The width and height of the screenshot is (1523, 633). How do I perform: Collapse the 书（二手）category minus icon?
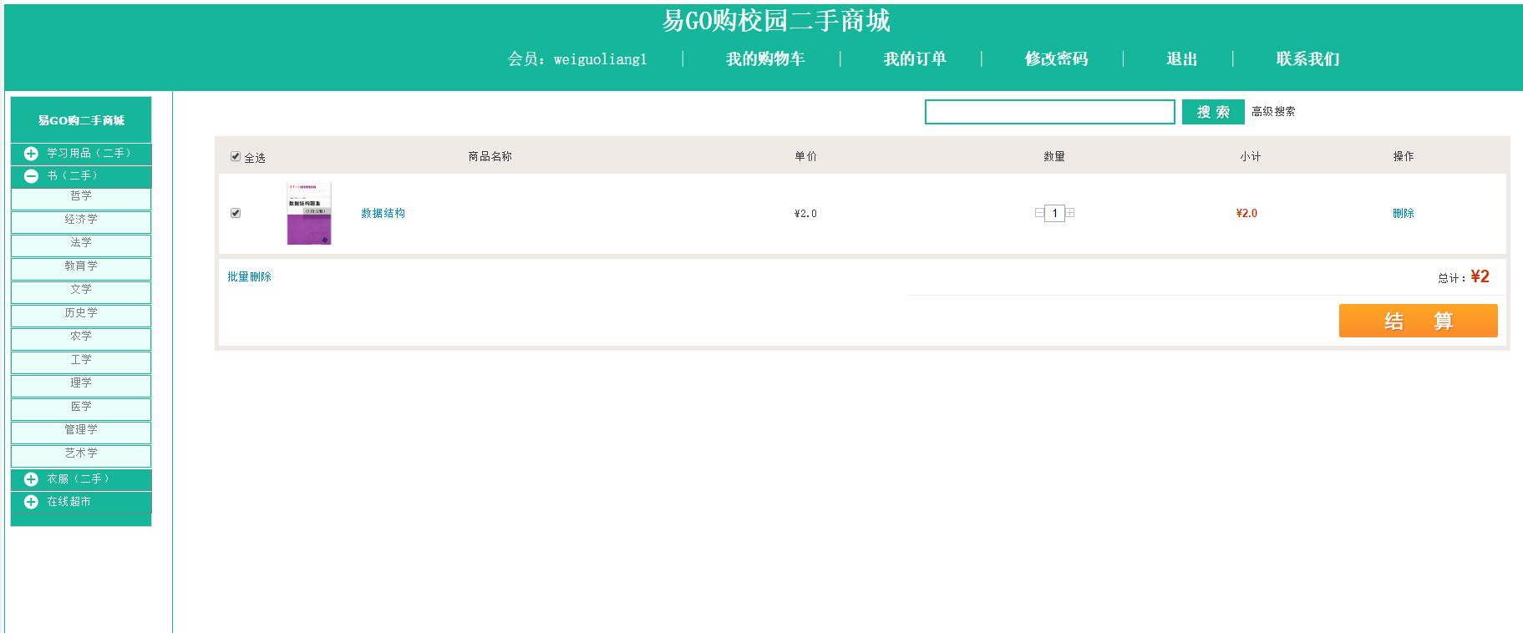click(31, 176)
